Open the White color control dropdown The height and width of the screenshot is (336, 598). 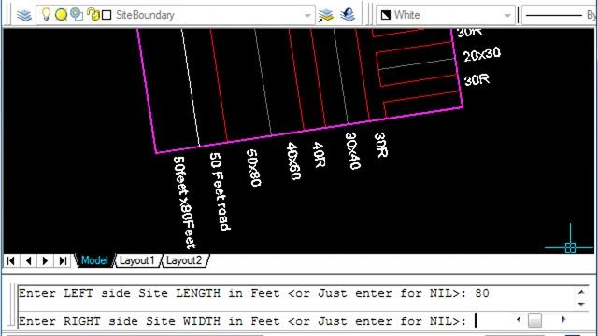[x=507, y=16]
